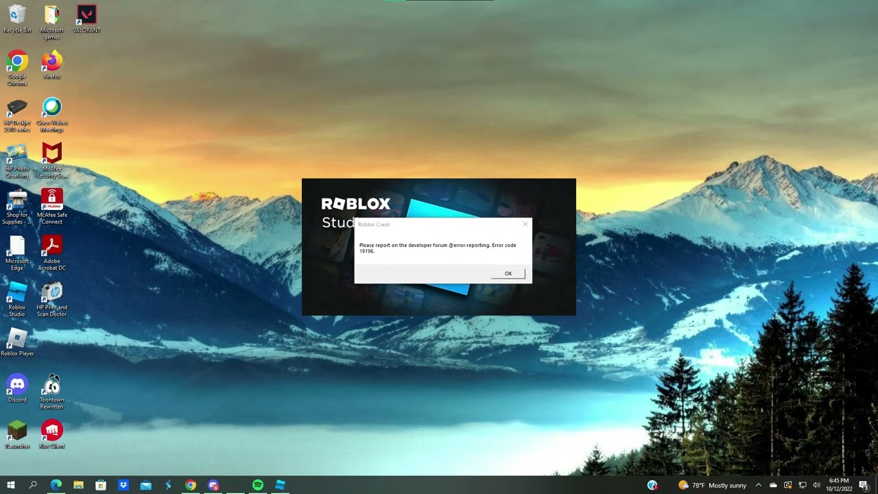Open Microsoft Edge from the taskbar
This screenshot has width=878, height=494.
click(x=56, y=485)
